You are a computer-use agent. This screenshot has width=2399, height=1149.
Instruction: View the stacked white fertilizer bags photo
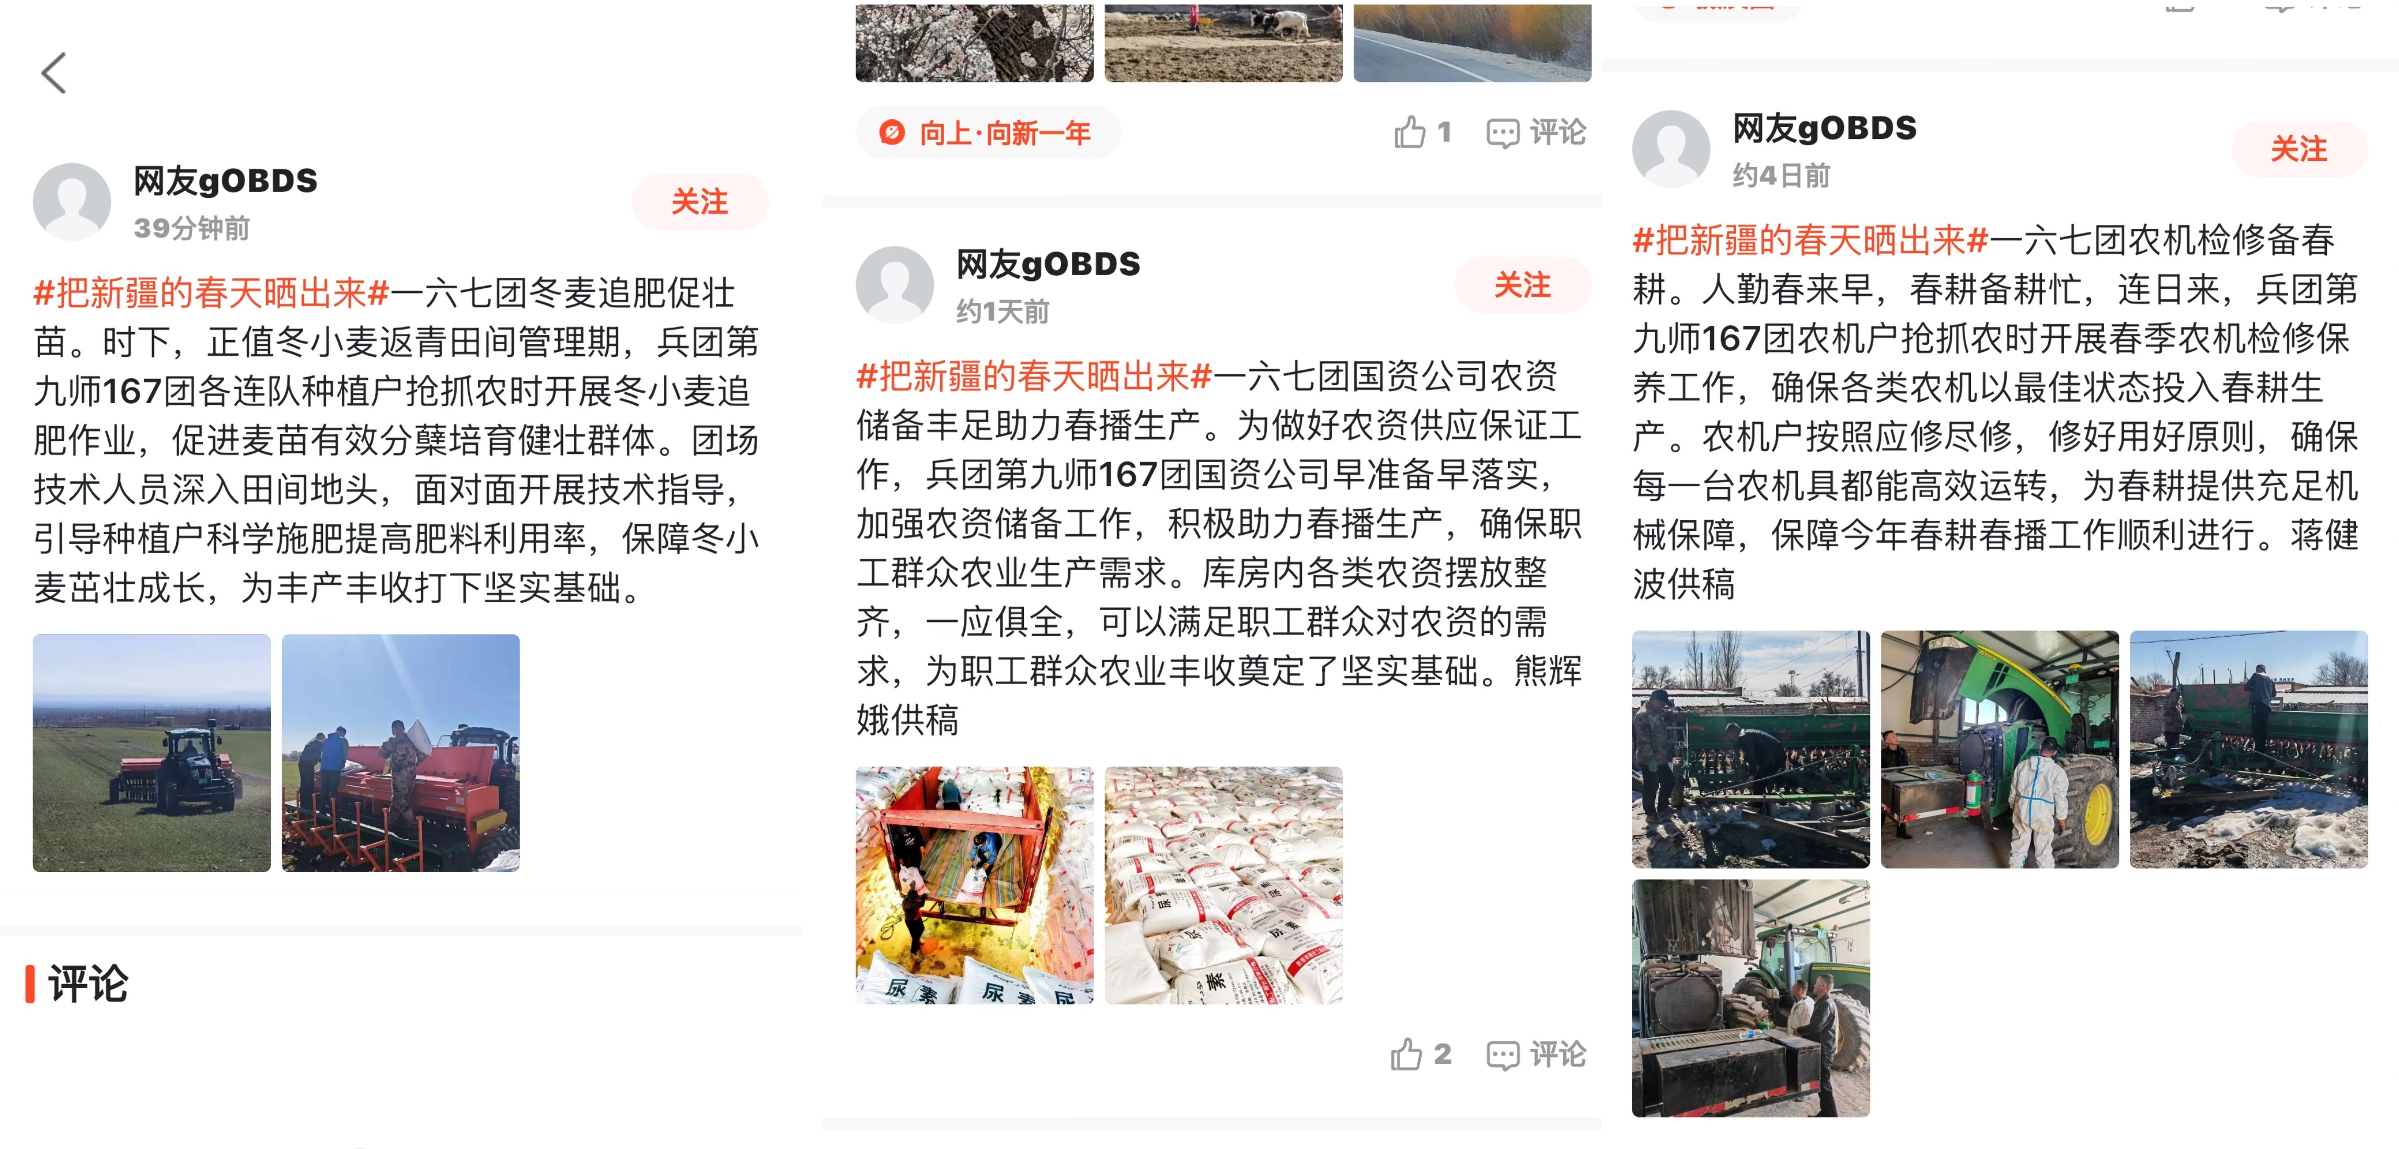1224,885
